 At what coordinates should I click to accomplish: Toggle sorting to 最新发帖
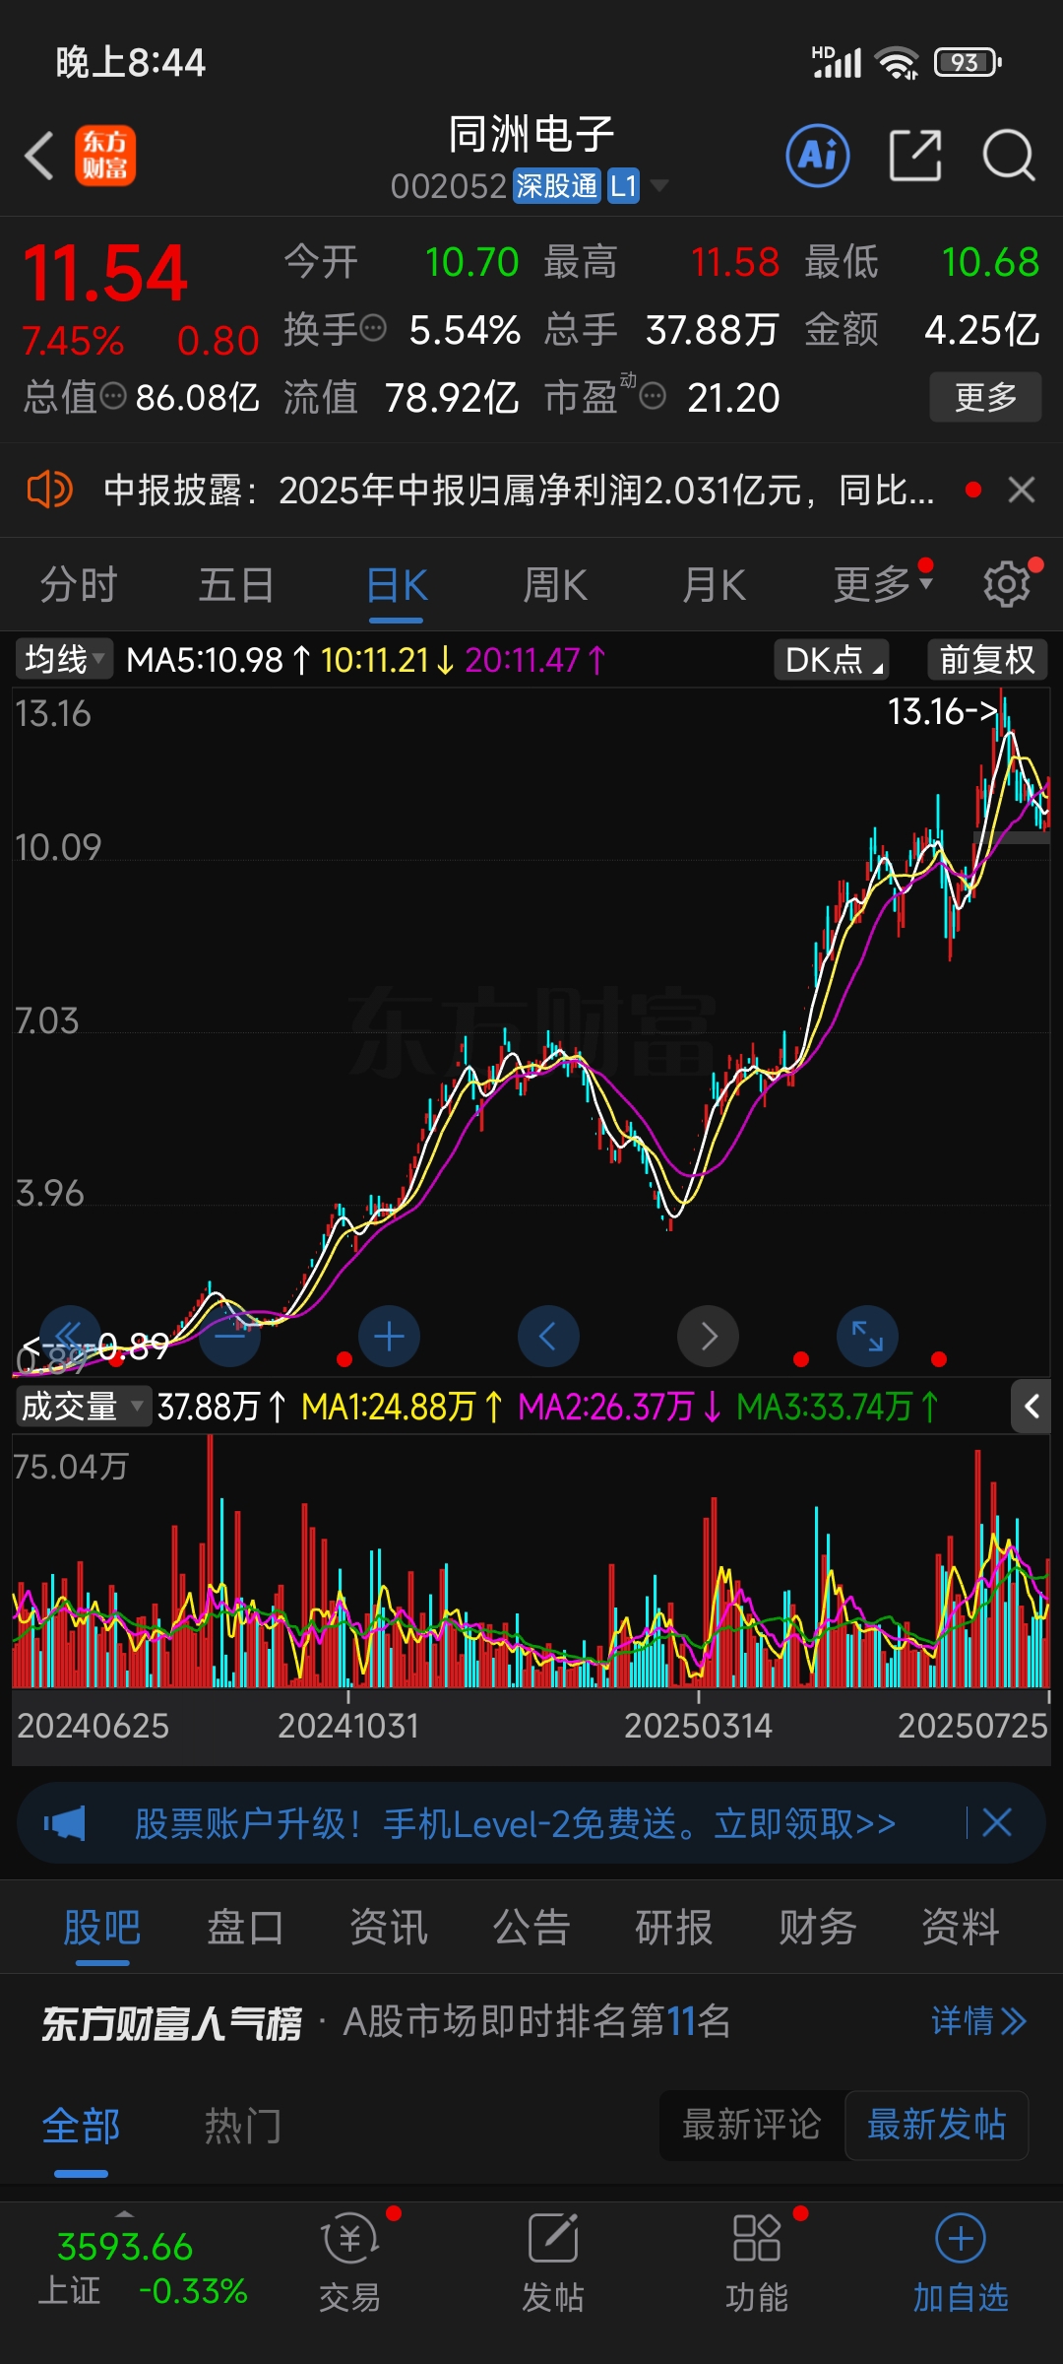click(936, 2125)
